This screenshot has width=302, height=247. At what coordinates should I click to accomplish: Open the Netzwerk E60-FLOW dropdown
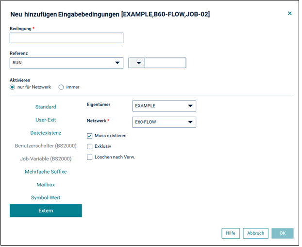[x=164, y=122]
